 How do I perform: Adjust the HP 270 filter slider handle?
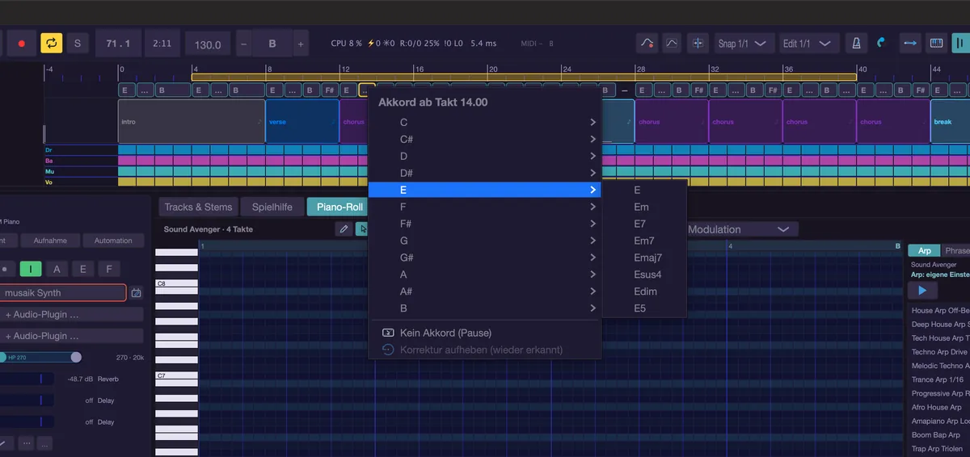[x=76, y=357]
